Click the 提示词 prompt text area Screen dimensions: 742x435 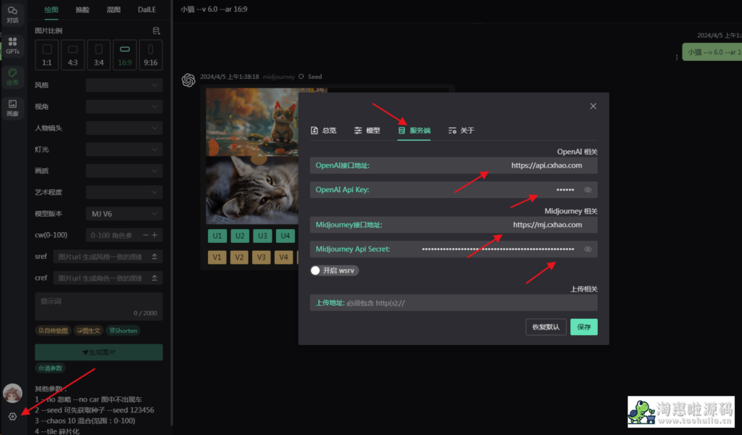click(99, 306)
